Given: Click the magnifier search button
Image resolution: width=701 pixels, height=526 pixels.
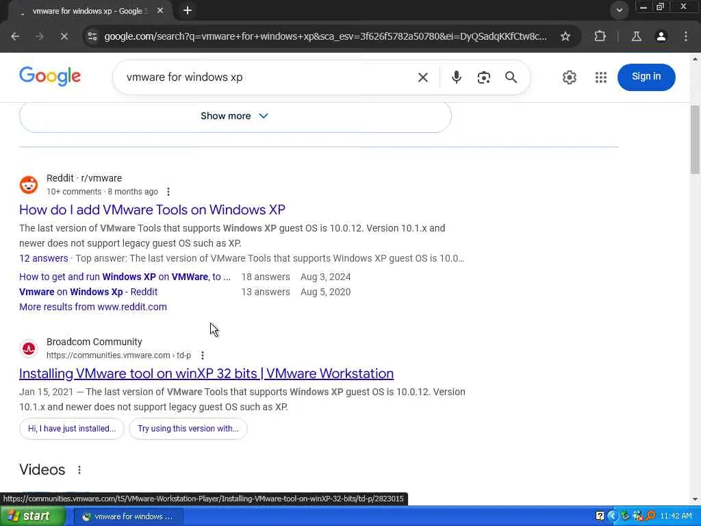Looking at the screenshot, I should click(511, 77).
